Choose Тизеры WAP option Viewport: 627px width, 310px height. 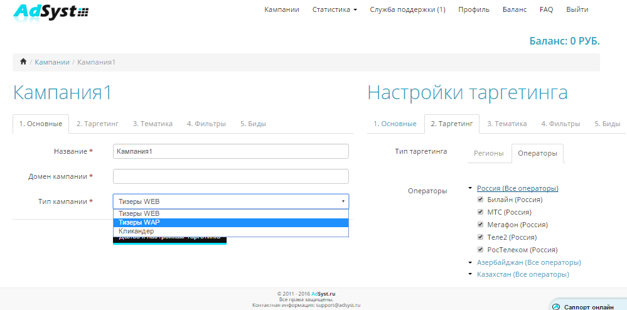231,222
